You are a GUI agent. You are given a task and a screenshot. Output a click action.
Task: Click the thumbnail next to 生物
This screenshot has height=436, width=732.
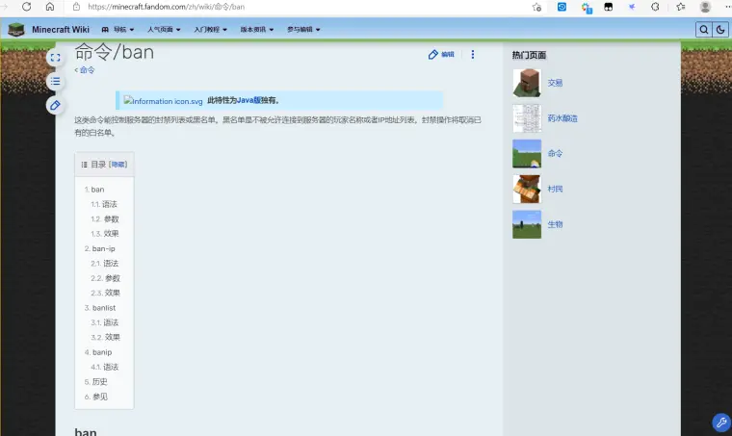[x=527, y=224]
